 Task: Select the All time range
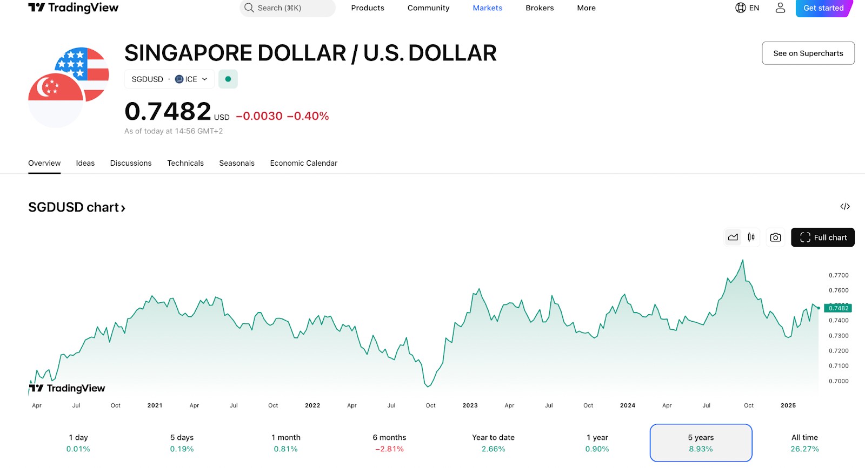[x=805, y=443]
